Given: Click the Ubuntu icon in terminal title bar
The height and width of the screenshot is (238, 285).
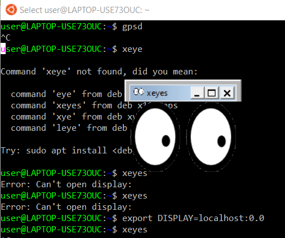Looking at the screenshot, I should 11,10.
